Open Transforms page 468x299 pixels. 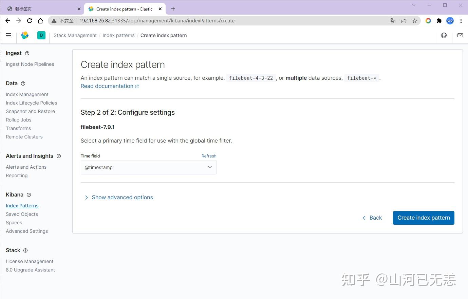click(x=18, y=128)
